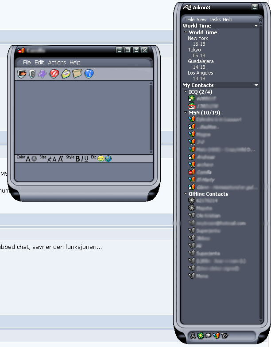Click the monitor icon in chat toolbar
The image size is (271, 347).
22,74
